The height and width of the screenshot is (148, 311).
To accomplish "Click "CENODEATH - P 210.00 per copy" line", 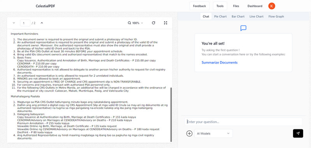I will click(x=38, y=67).
